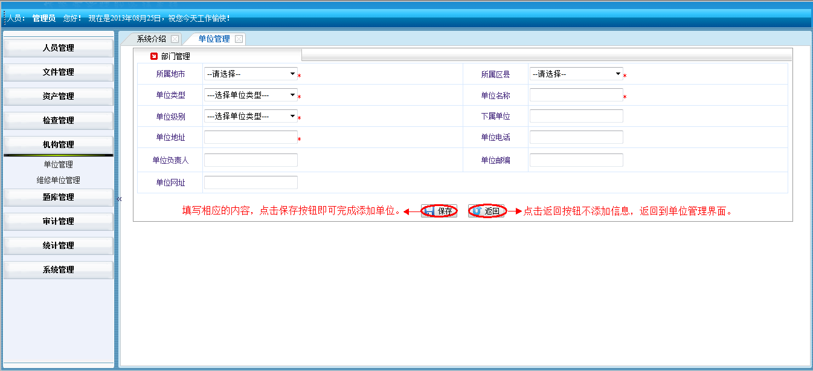813x371 pixels.
Task: Open the 题库管理 menu
Action: [59, 197]
